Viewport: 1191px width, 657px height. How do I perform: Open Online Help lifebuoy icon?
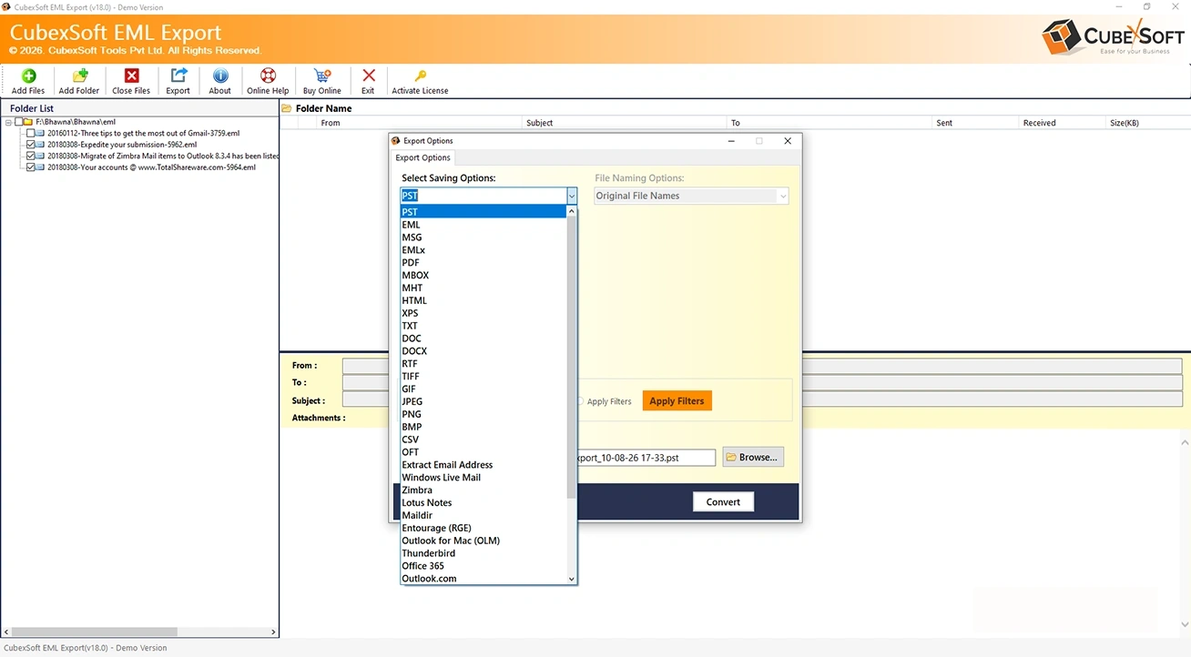pyautogui.click(x=268, y=76)
